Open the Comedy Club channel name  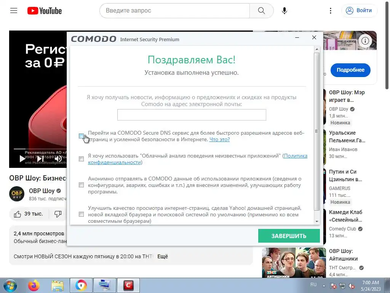[x=342, y=229]
